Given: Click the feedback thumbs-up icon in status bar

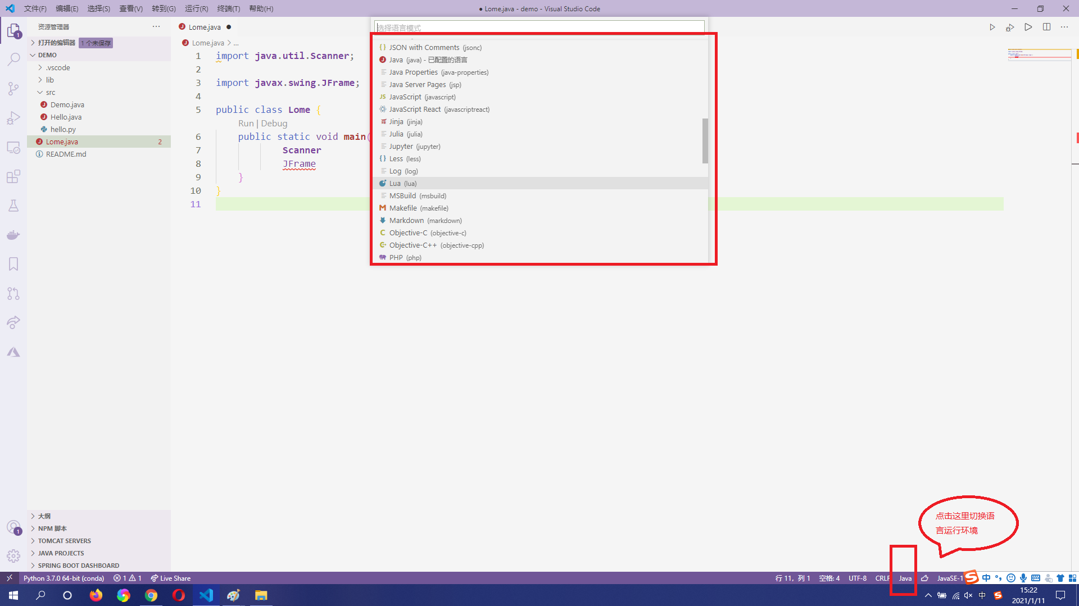Looking at the screenshot, I should coord(924,578).
